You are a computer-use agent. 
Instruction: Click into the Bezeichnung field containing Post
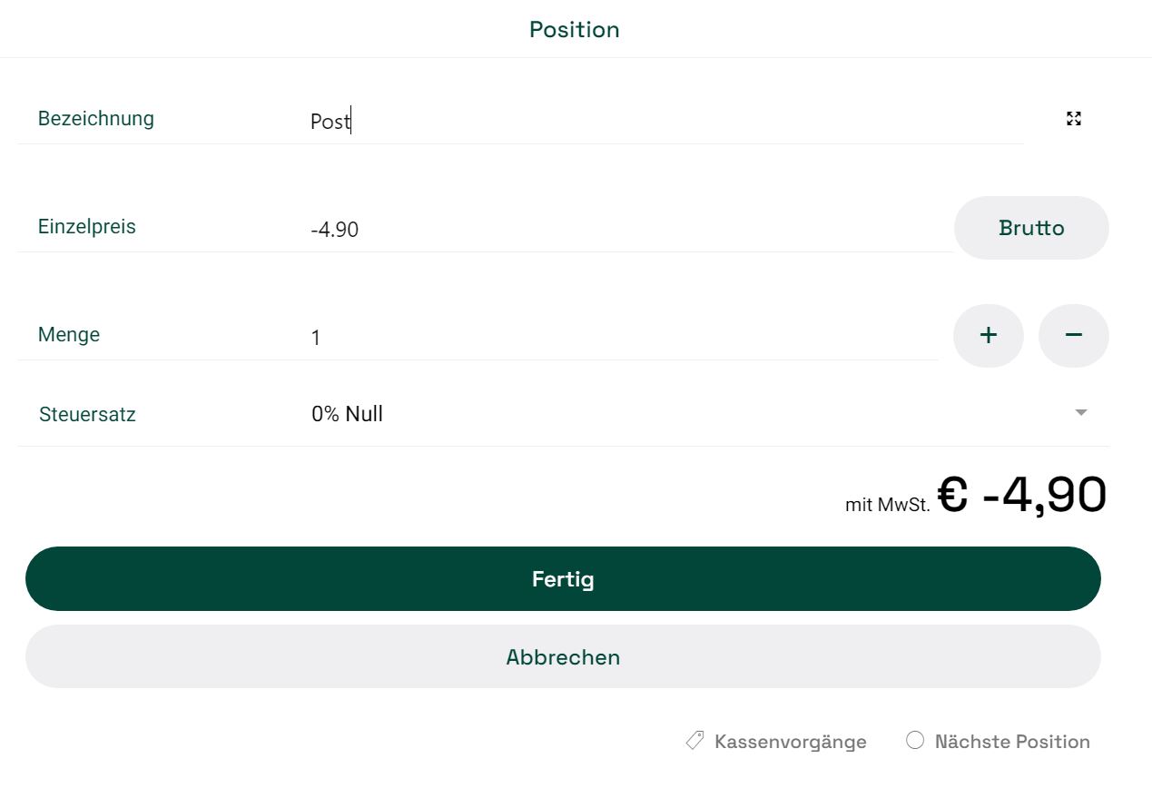[x=666, y=121]
